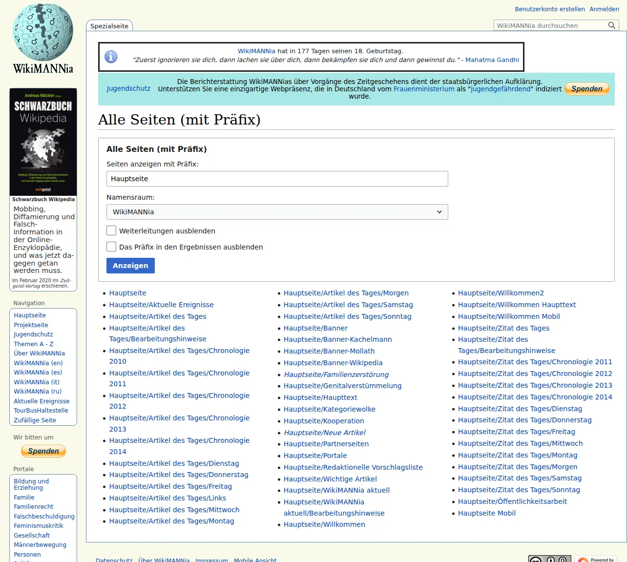Open the Datenschutz footer link

pos(114,560)
